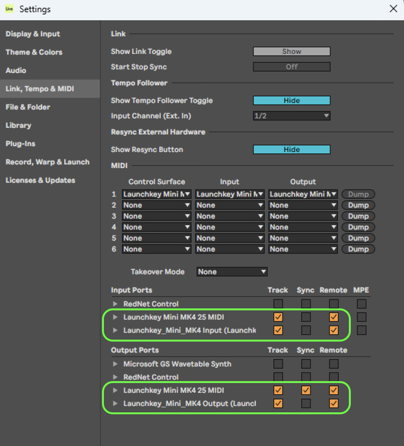Open the Input dropdown for row 1
Viewport: 404px width, 446px height.
point(230,194)
